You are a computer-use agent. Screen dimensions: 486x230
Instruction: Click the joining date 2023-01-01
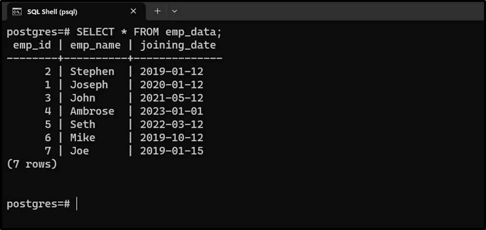coord(172,111)
